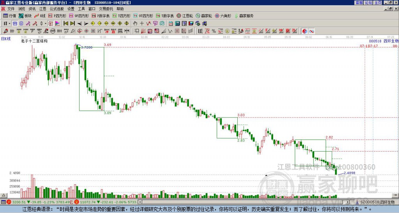Open the 六角形 hexagon tool
Image resolution: width=399 pixels, height=213 pixels.
click(x=223, y=16)
